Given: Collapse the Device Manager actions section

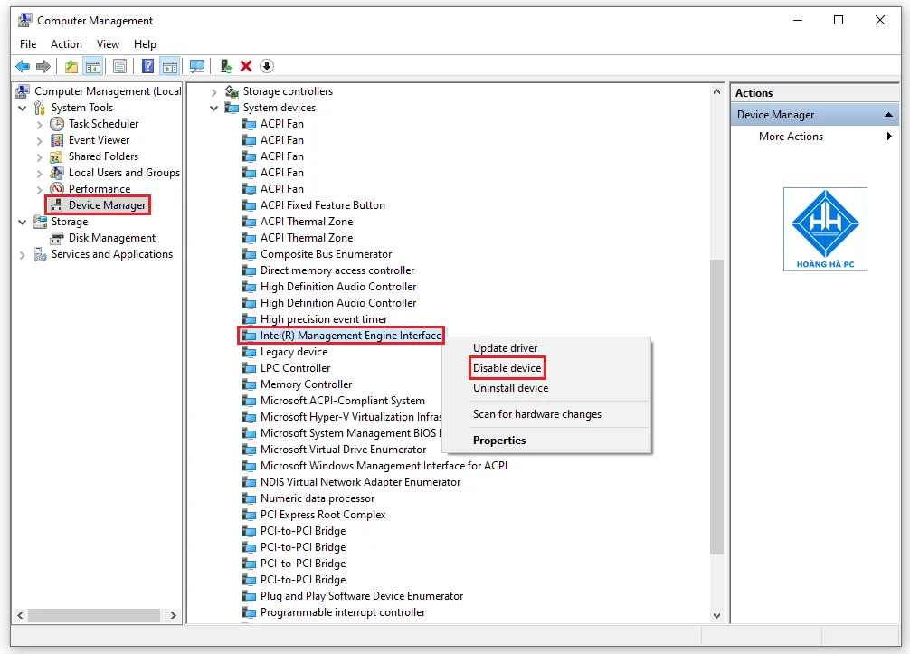Looking at the screenshot, I should [889, 114].
